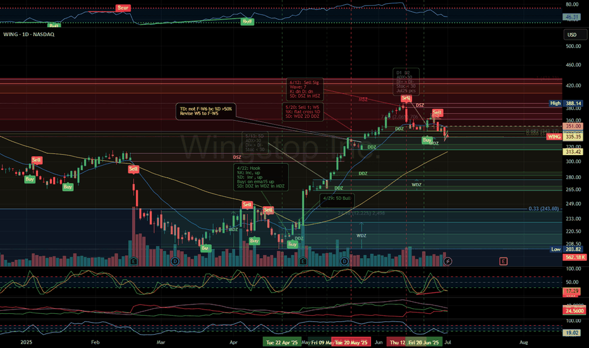The height and width of the screenshot is (348, 589).
Task: Click the 'Thu 12' red date marker
Action: click(x=396, y=342)
